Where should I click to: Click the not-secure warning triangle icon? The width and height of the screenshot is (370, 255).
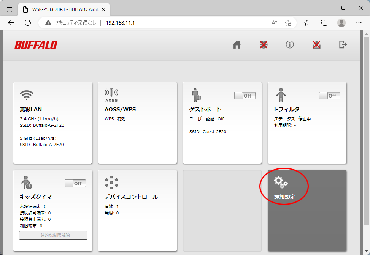click(x=48, y=23)
